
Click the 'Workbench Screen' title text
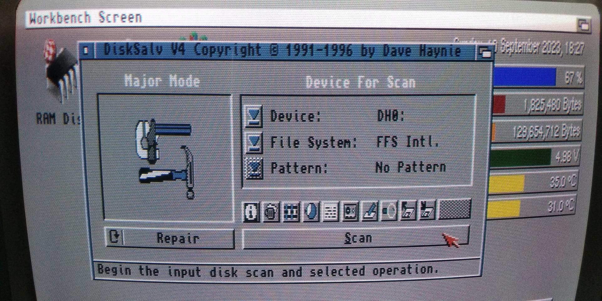85,18
